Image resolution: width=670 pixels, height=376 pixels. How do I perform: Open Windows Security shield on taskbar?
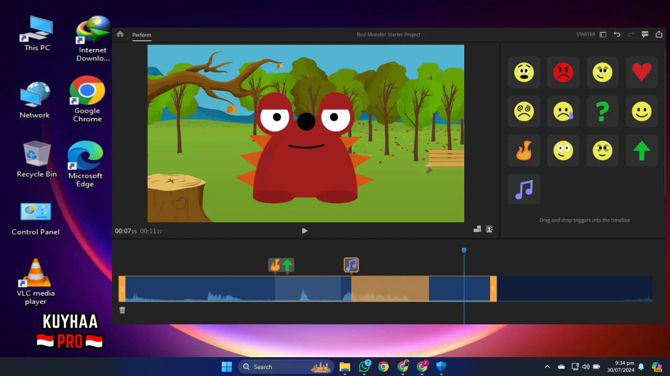[441, 367]
